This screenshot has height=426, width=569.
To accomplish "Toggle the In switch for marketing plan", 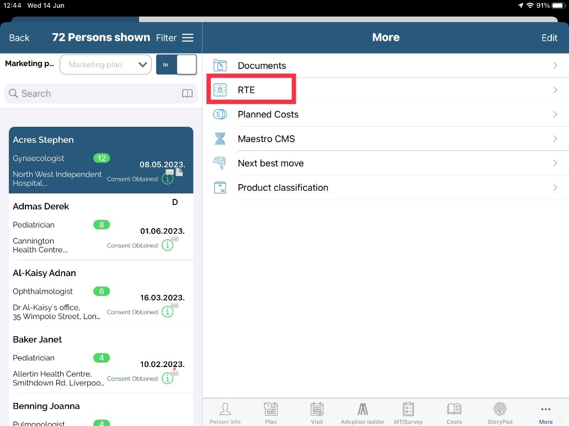I will (x=177, y=64).
